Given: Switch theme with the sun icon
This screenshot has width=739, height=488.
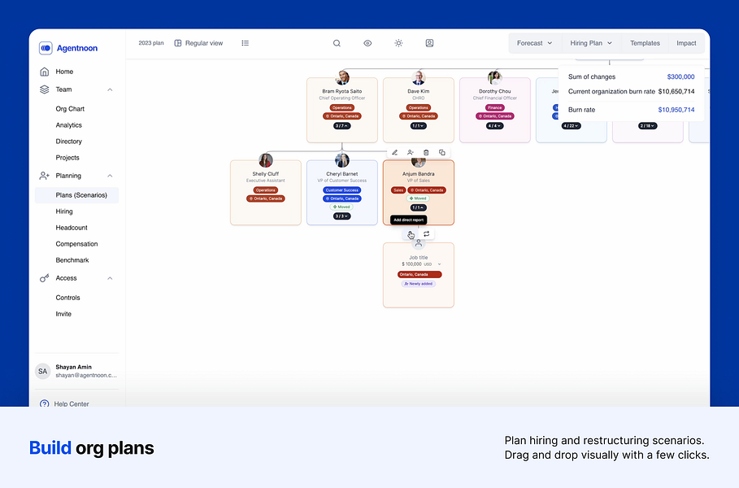Looking at the screenshot, I should coord(398,43).
